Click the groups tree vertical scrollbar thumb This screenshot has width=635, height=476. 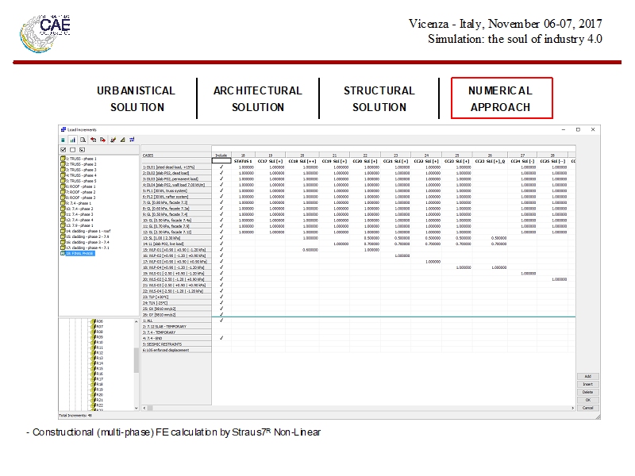137,359
